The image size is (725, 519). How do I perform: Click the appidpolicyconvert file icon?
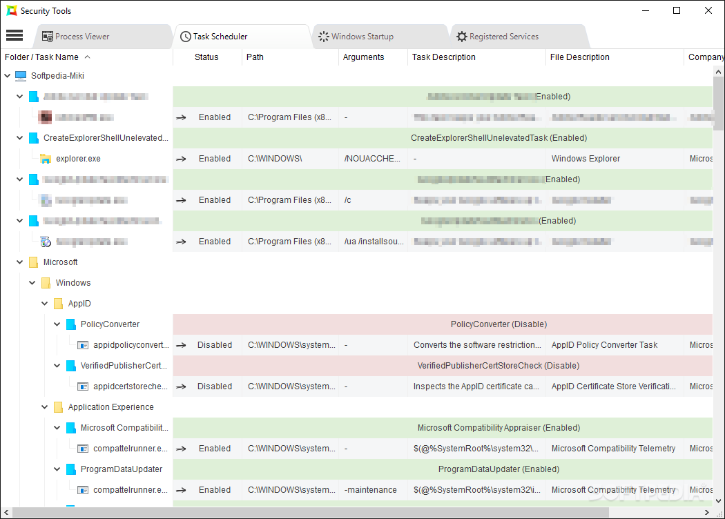coord(83,345)
